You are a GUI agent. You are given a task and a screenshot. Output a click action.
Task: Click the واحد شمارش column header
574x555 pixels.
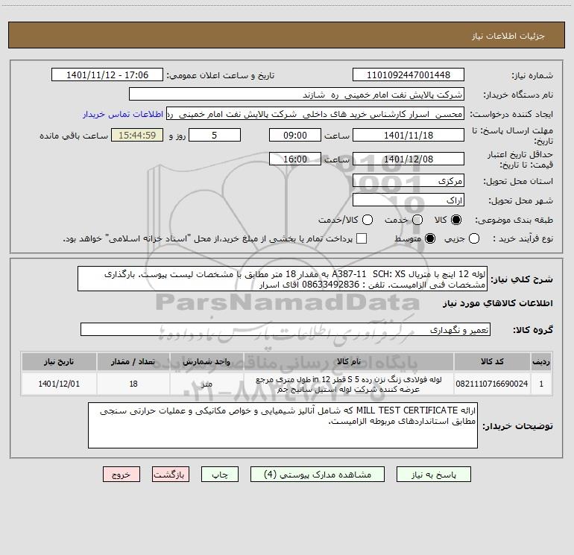click(206, 361)
